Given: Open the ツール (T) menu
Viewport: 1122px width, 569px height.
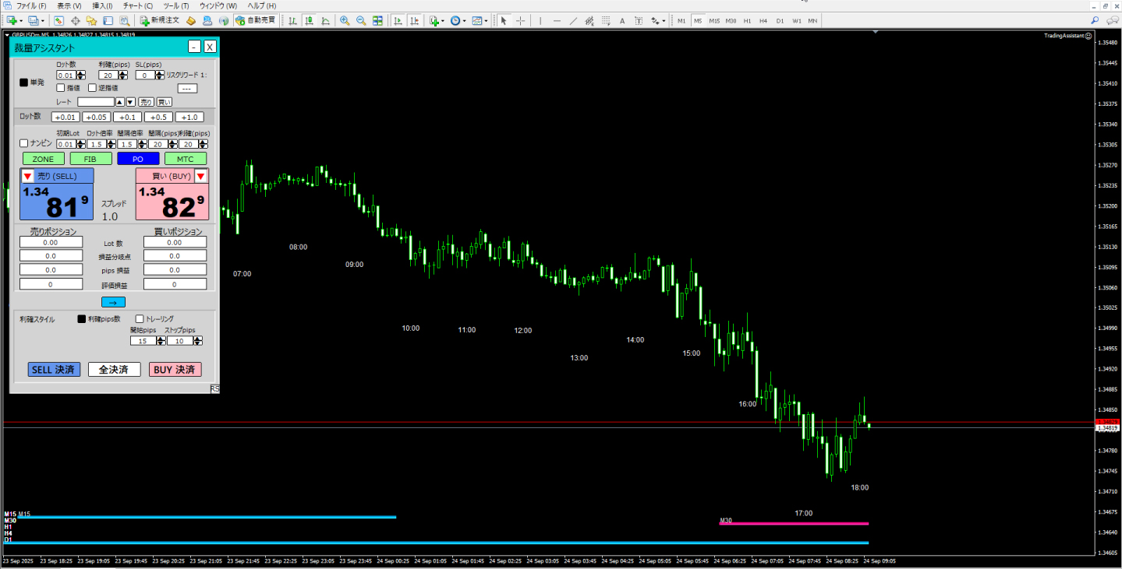Looking at the screenshot, I should [x=176, y=5].
